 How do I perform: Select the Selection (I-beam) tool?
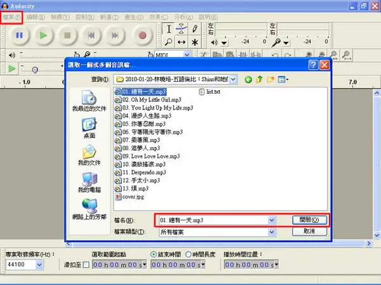click(x=169, y=29)
